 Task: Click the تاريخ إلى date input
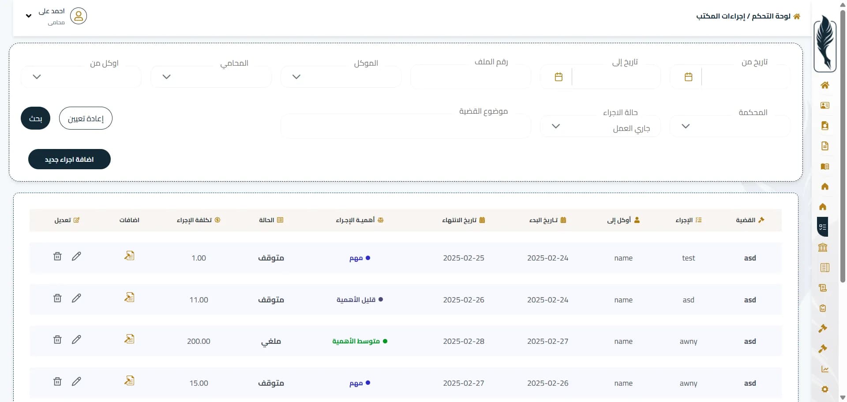[x=616, y=77]
